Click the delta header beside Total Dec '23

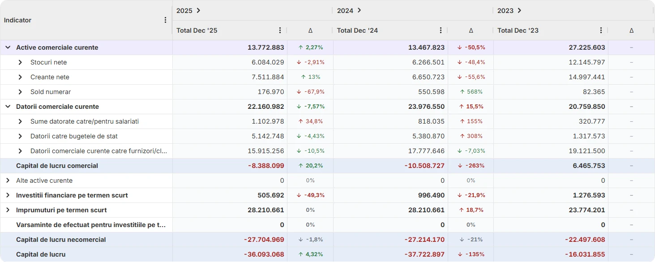tap(631, 30)
